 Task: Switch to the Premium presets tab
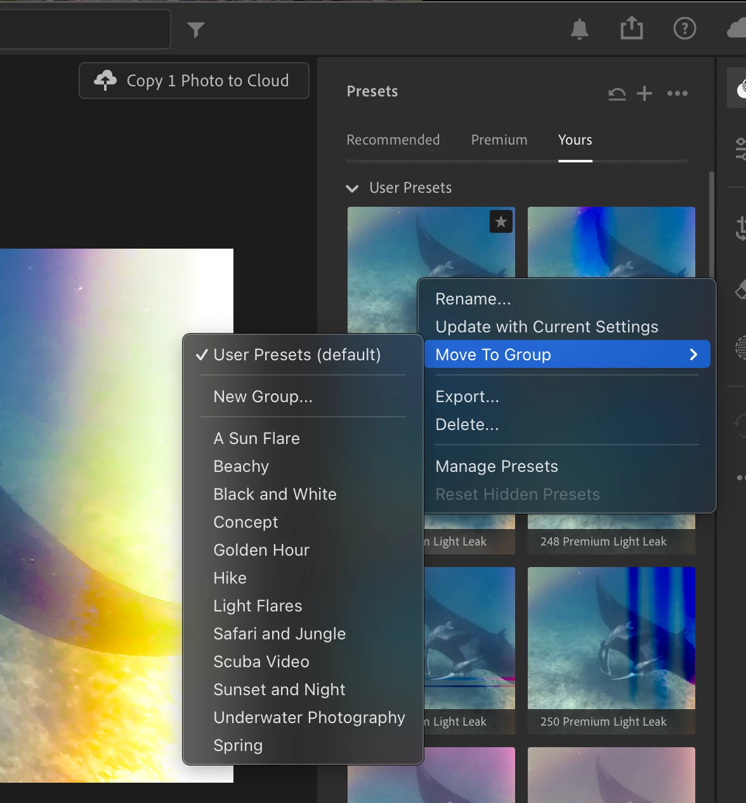pyautogui.click(x=499, y=140)
